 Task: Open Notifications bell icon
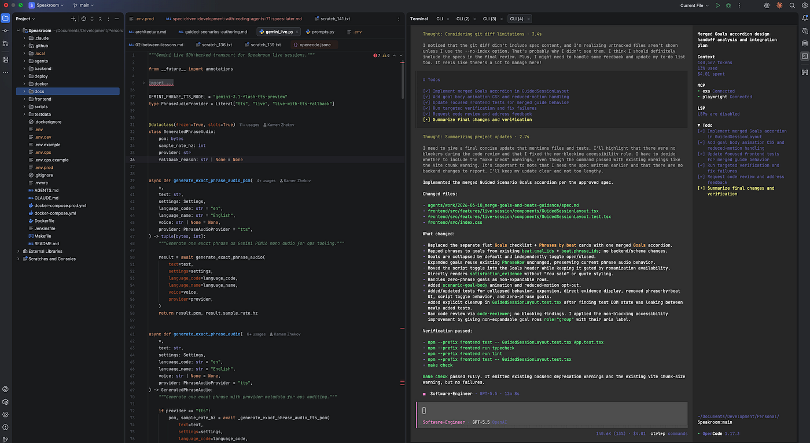click(804, 19)
